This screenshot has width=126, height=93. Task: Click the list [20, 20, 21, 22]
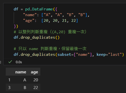coord(60,21)
